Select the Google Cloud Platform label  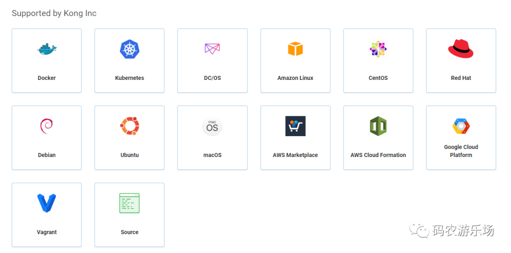[461, 151]
